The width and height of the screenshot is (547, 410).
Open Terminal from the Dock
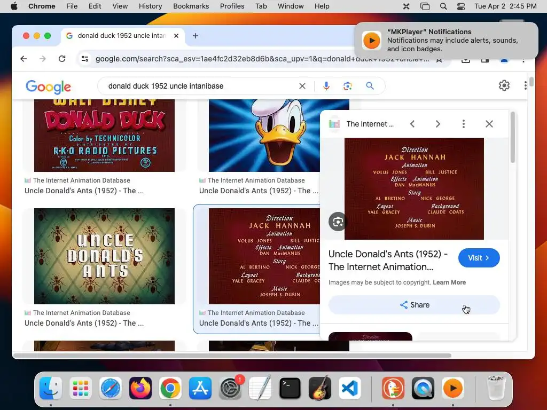290,388
